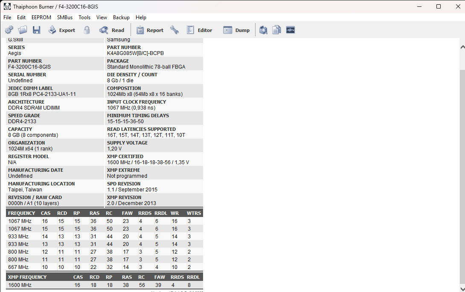
Task: Open the Report view
Action: (x=150, y=30)
